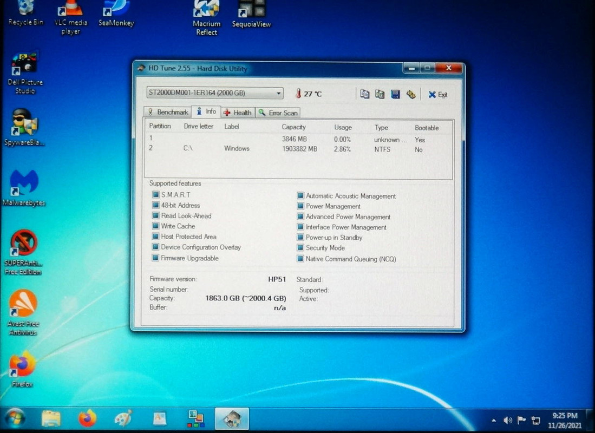Viewport: 595px width, 433px height.
Task: Launch SpywareBlaster desktop icon
Action: 24,128
